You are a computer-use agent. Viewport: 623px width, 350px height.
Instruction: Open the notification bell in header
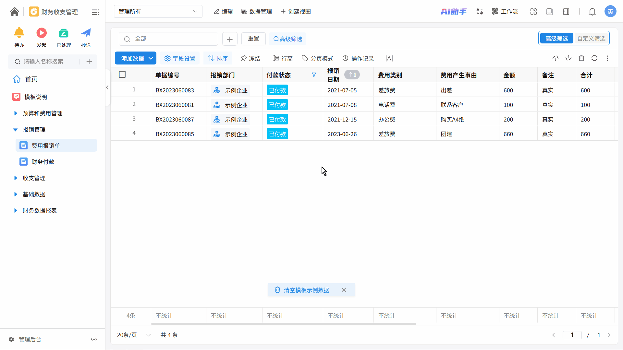(592, 12)
